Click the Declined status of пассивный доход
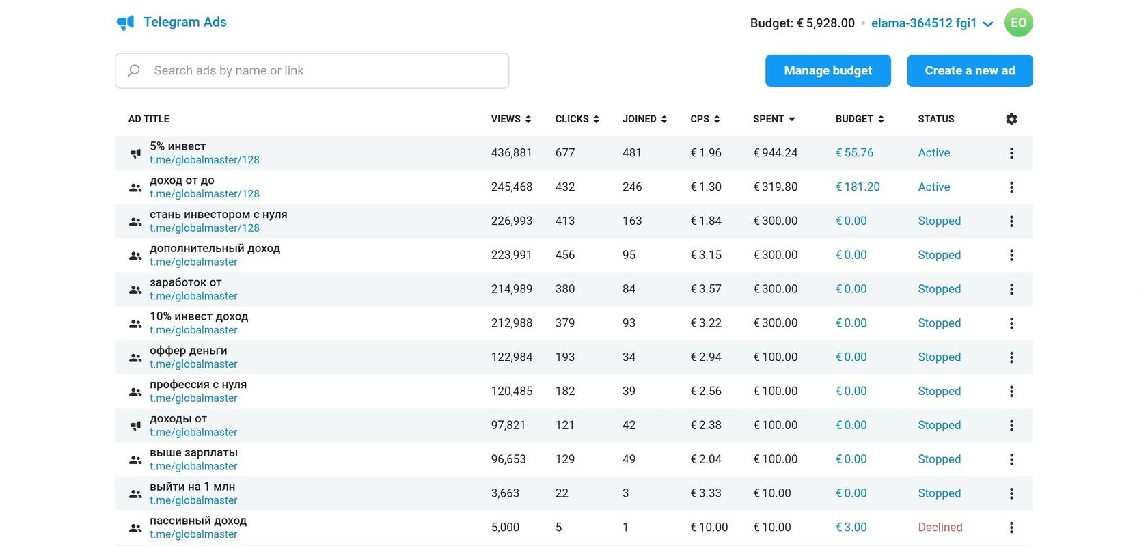This screenshot has height=546, width=1148. tap(940, 528)
